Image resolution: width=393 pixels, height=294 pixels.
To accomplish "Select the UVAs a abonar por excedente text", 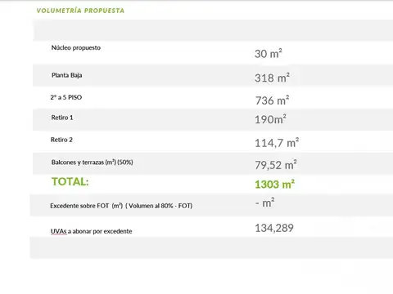I will tap(91, 231).
